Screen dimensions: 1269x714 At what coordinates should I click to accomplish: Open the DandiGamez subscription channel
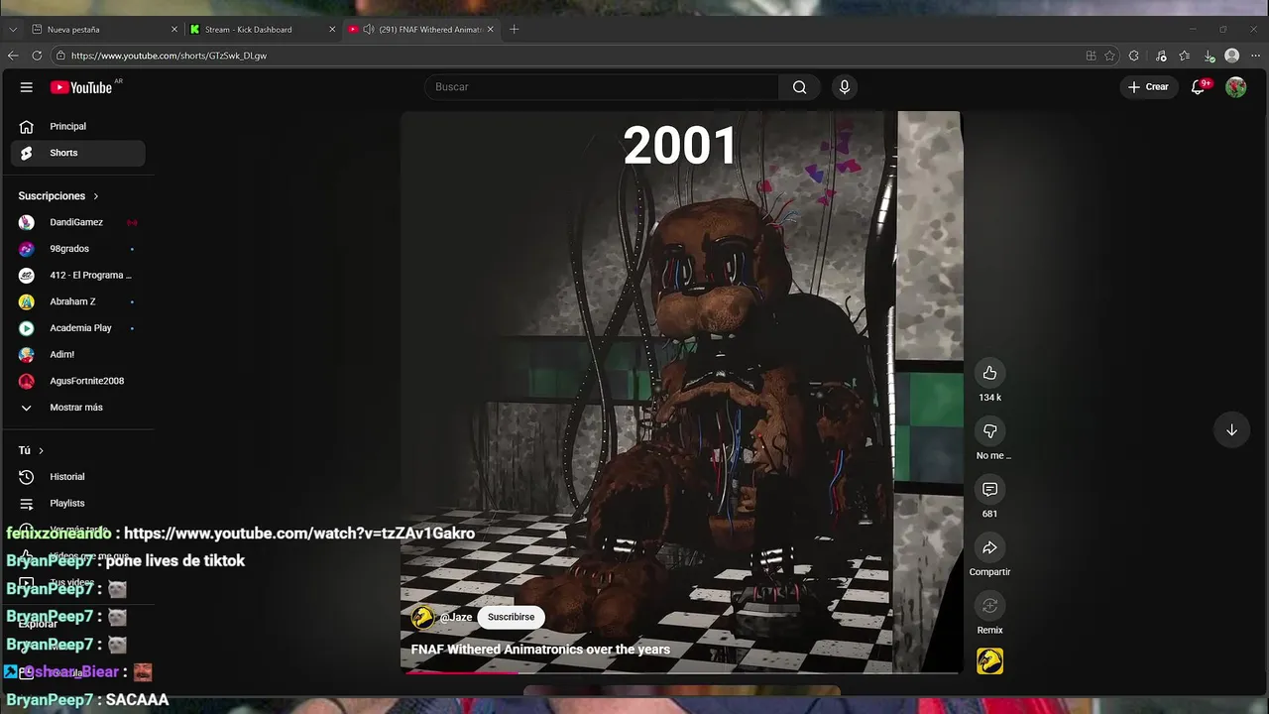(77, 222)
